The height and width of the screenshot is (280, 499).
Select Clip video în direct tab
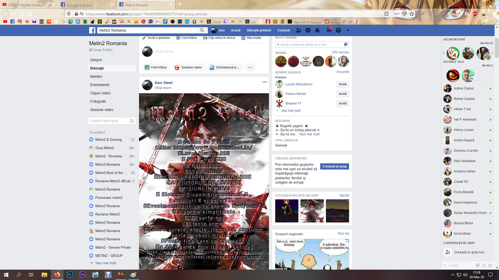pyautogui.click(x=219, y=38)
